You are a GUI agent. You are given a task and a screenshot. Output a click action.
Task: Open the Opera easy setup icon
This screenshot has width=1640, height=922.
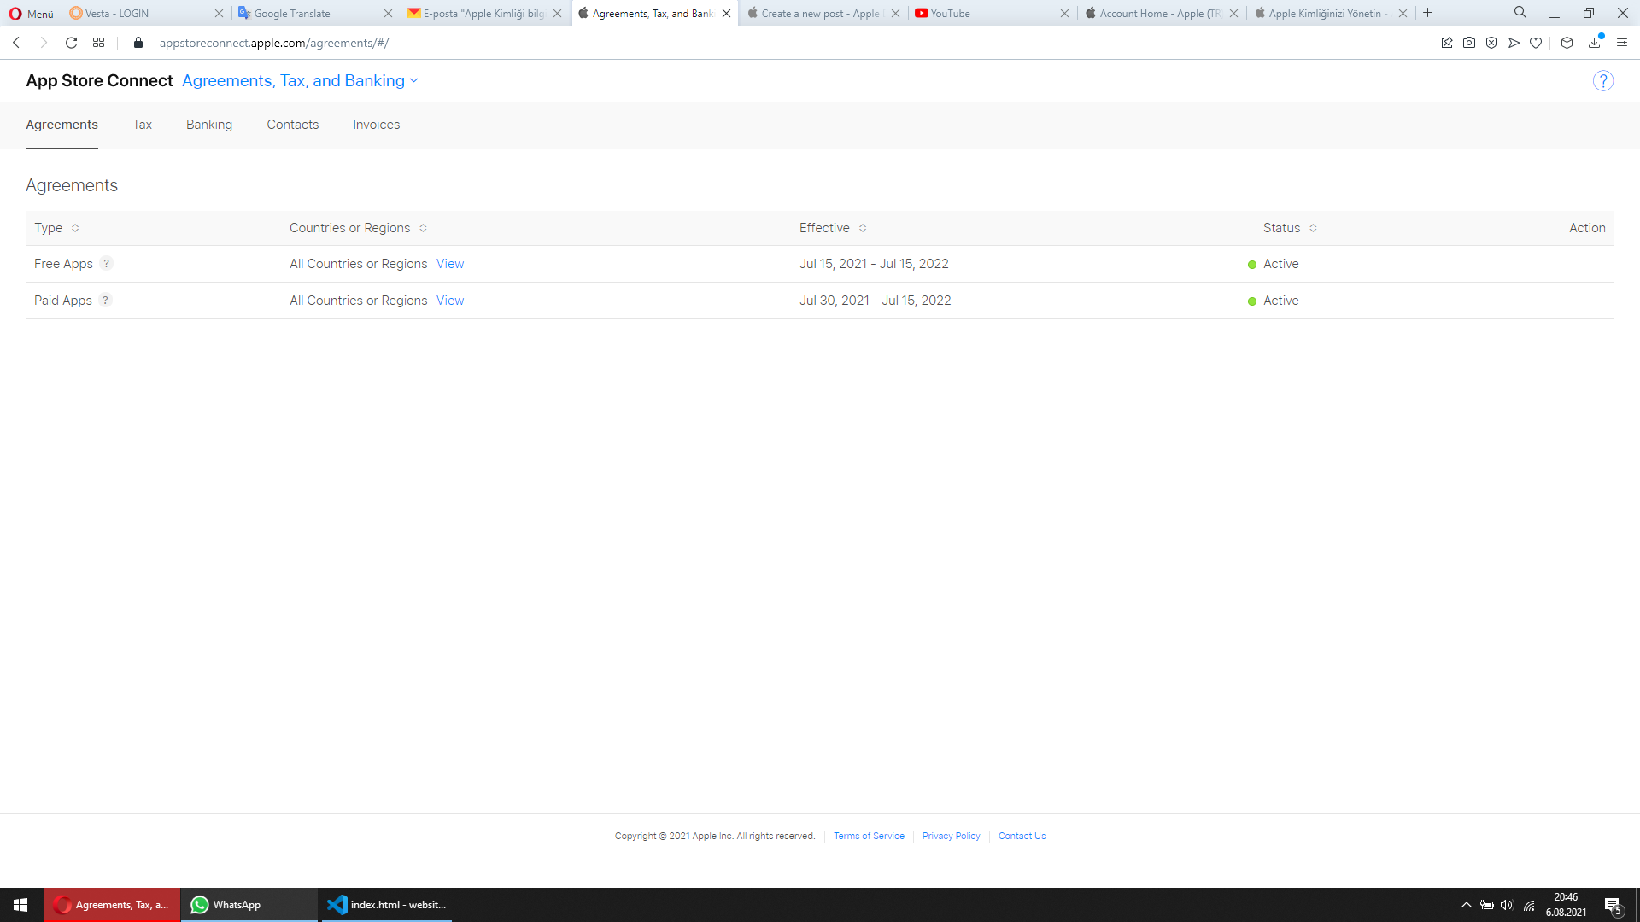[1622, 43]
